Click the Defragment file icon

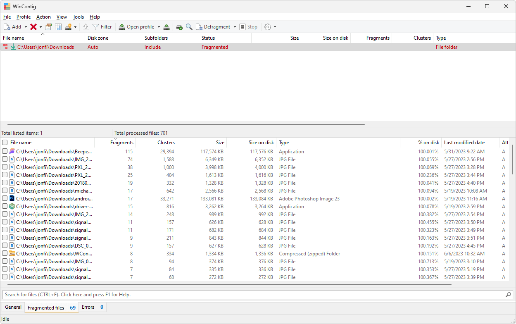coord(199,27)
